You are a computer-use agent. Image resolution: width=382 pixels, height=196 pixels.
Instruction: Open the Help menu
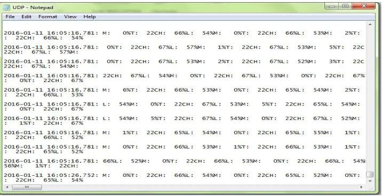(x=90, y=17)
